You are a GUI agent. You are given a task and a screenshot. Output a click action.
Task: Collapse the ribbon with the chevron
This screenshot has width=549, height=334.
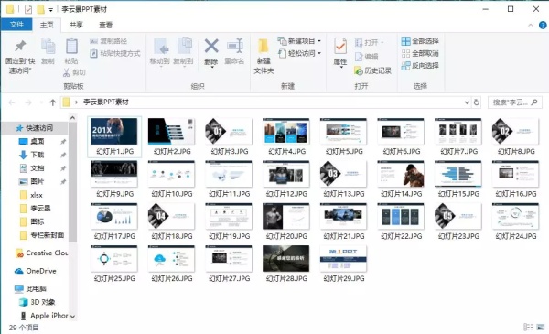[x=531, y=25]
